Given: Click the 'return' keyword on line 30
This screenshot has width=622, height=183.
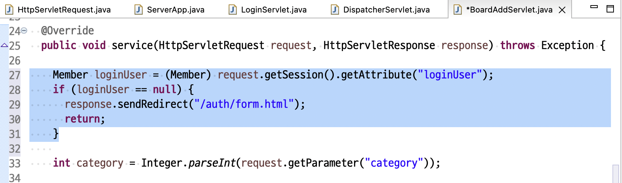Looking at the screenshot, I should (x=82, y=119).
